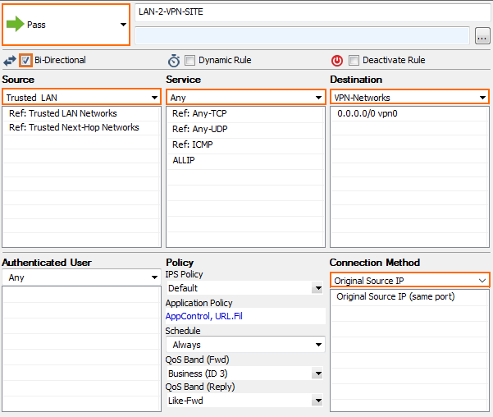493x417 pixels.
Task: Open the IPS Policy Default dropdown
Action: pos(245,287)
